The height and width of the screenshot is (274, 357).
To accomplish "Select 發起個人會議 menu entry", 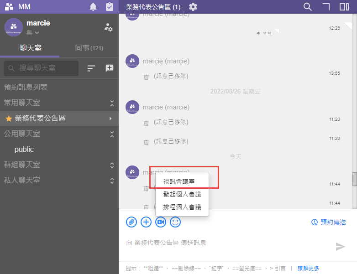I will [x=182, y=194].
